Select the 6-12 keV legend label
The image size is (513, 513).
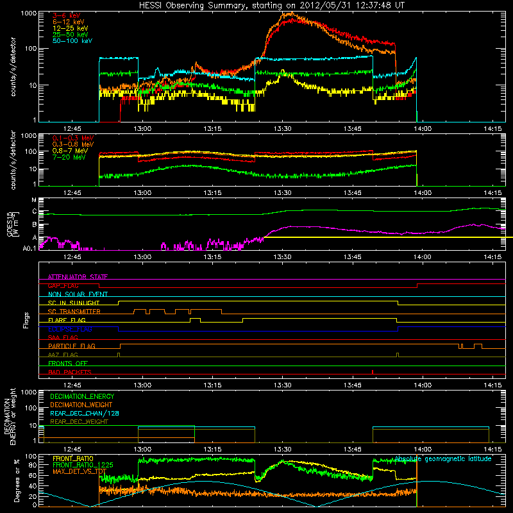point(69,22)
